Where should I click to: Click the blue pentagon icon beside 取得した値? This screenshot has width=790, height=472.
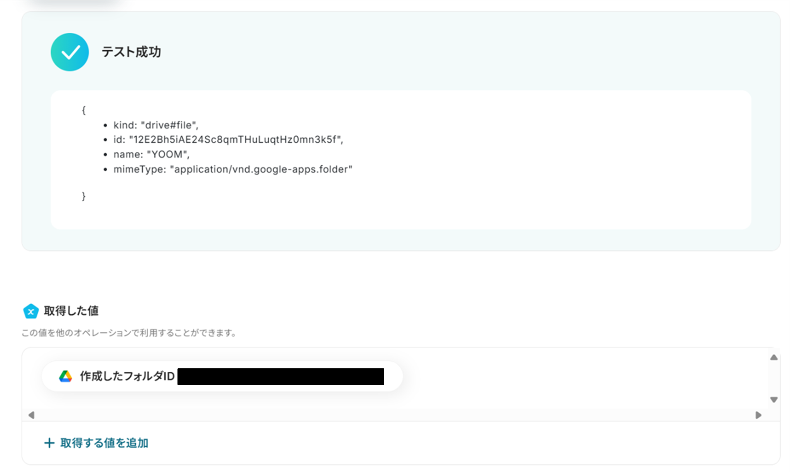pos(31,311)
